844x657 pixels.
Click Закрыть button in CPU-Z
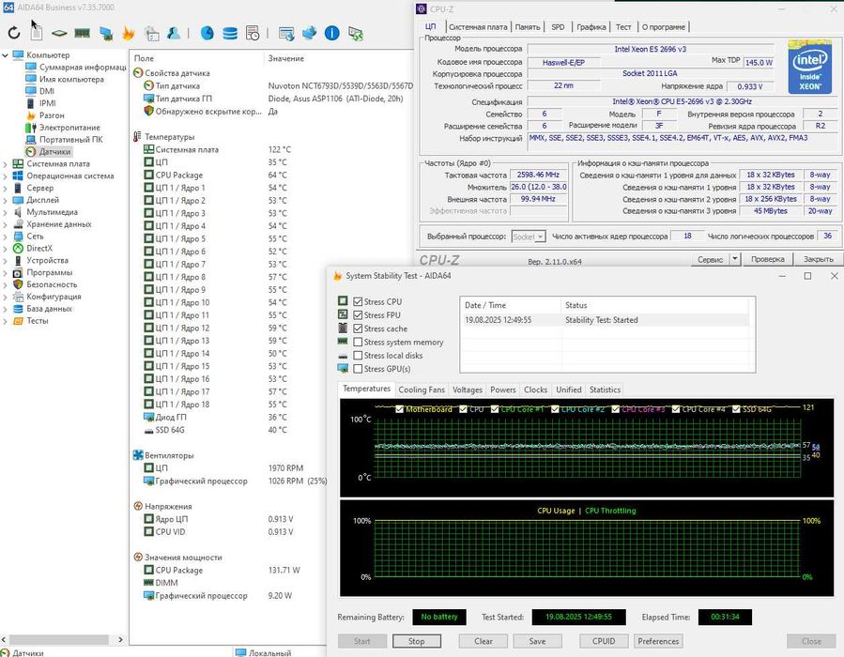pos(818,259)
